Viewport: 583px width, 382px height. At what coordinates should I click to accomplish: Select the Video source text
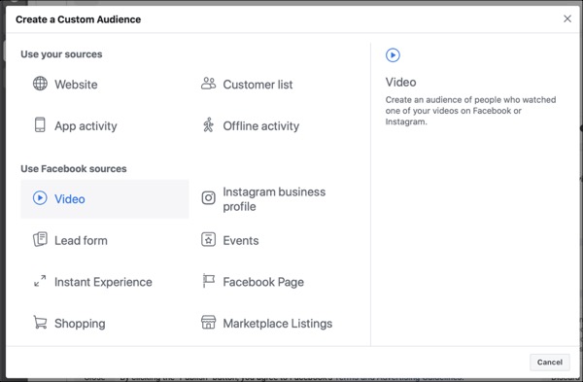[x=70, y=199]
